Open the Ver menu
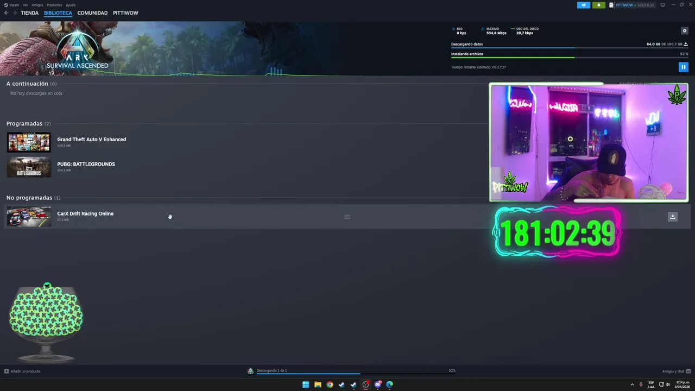 [x=25, y=5]
